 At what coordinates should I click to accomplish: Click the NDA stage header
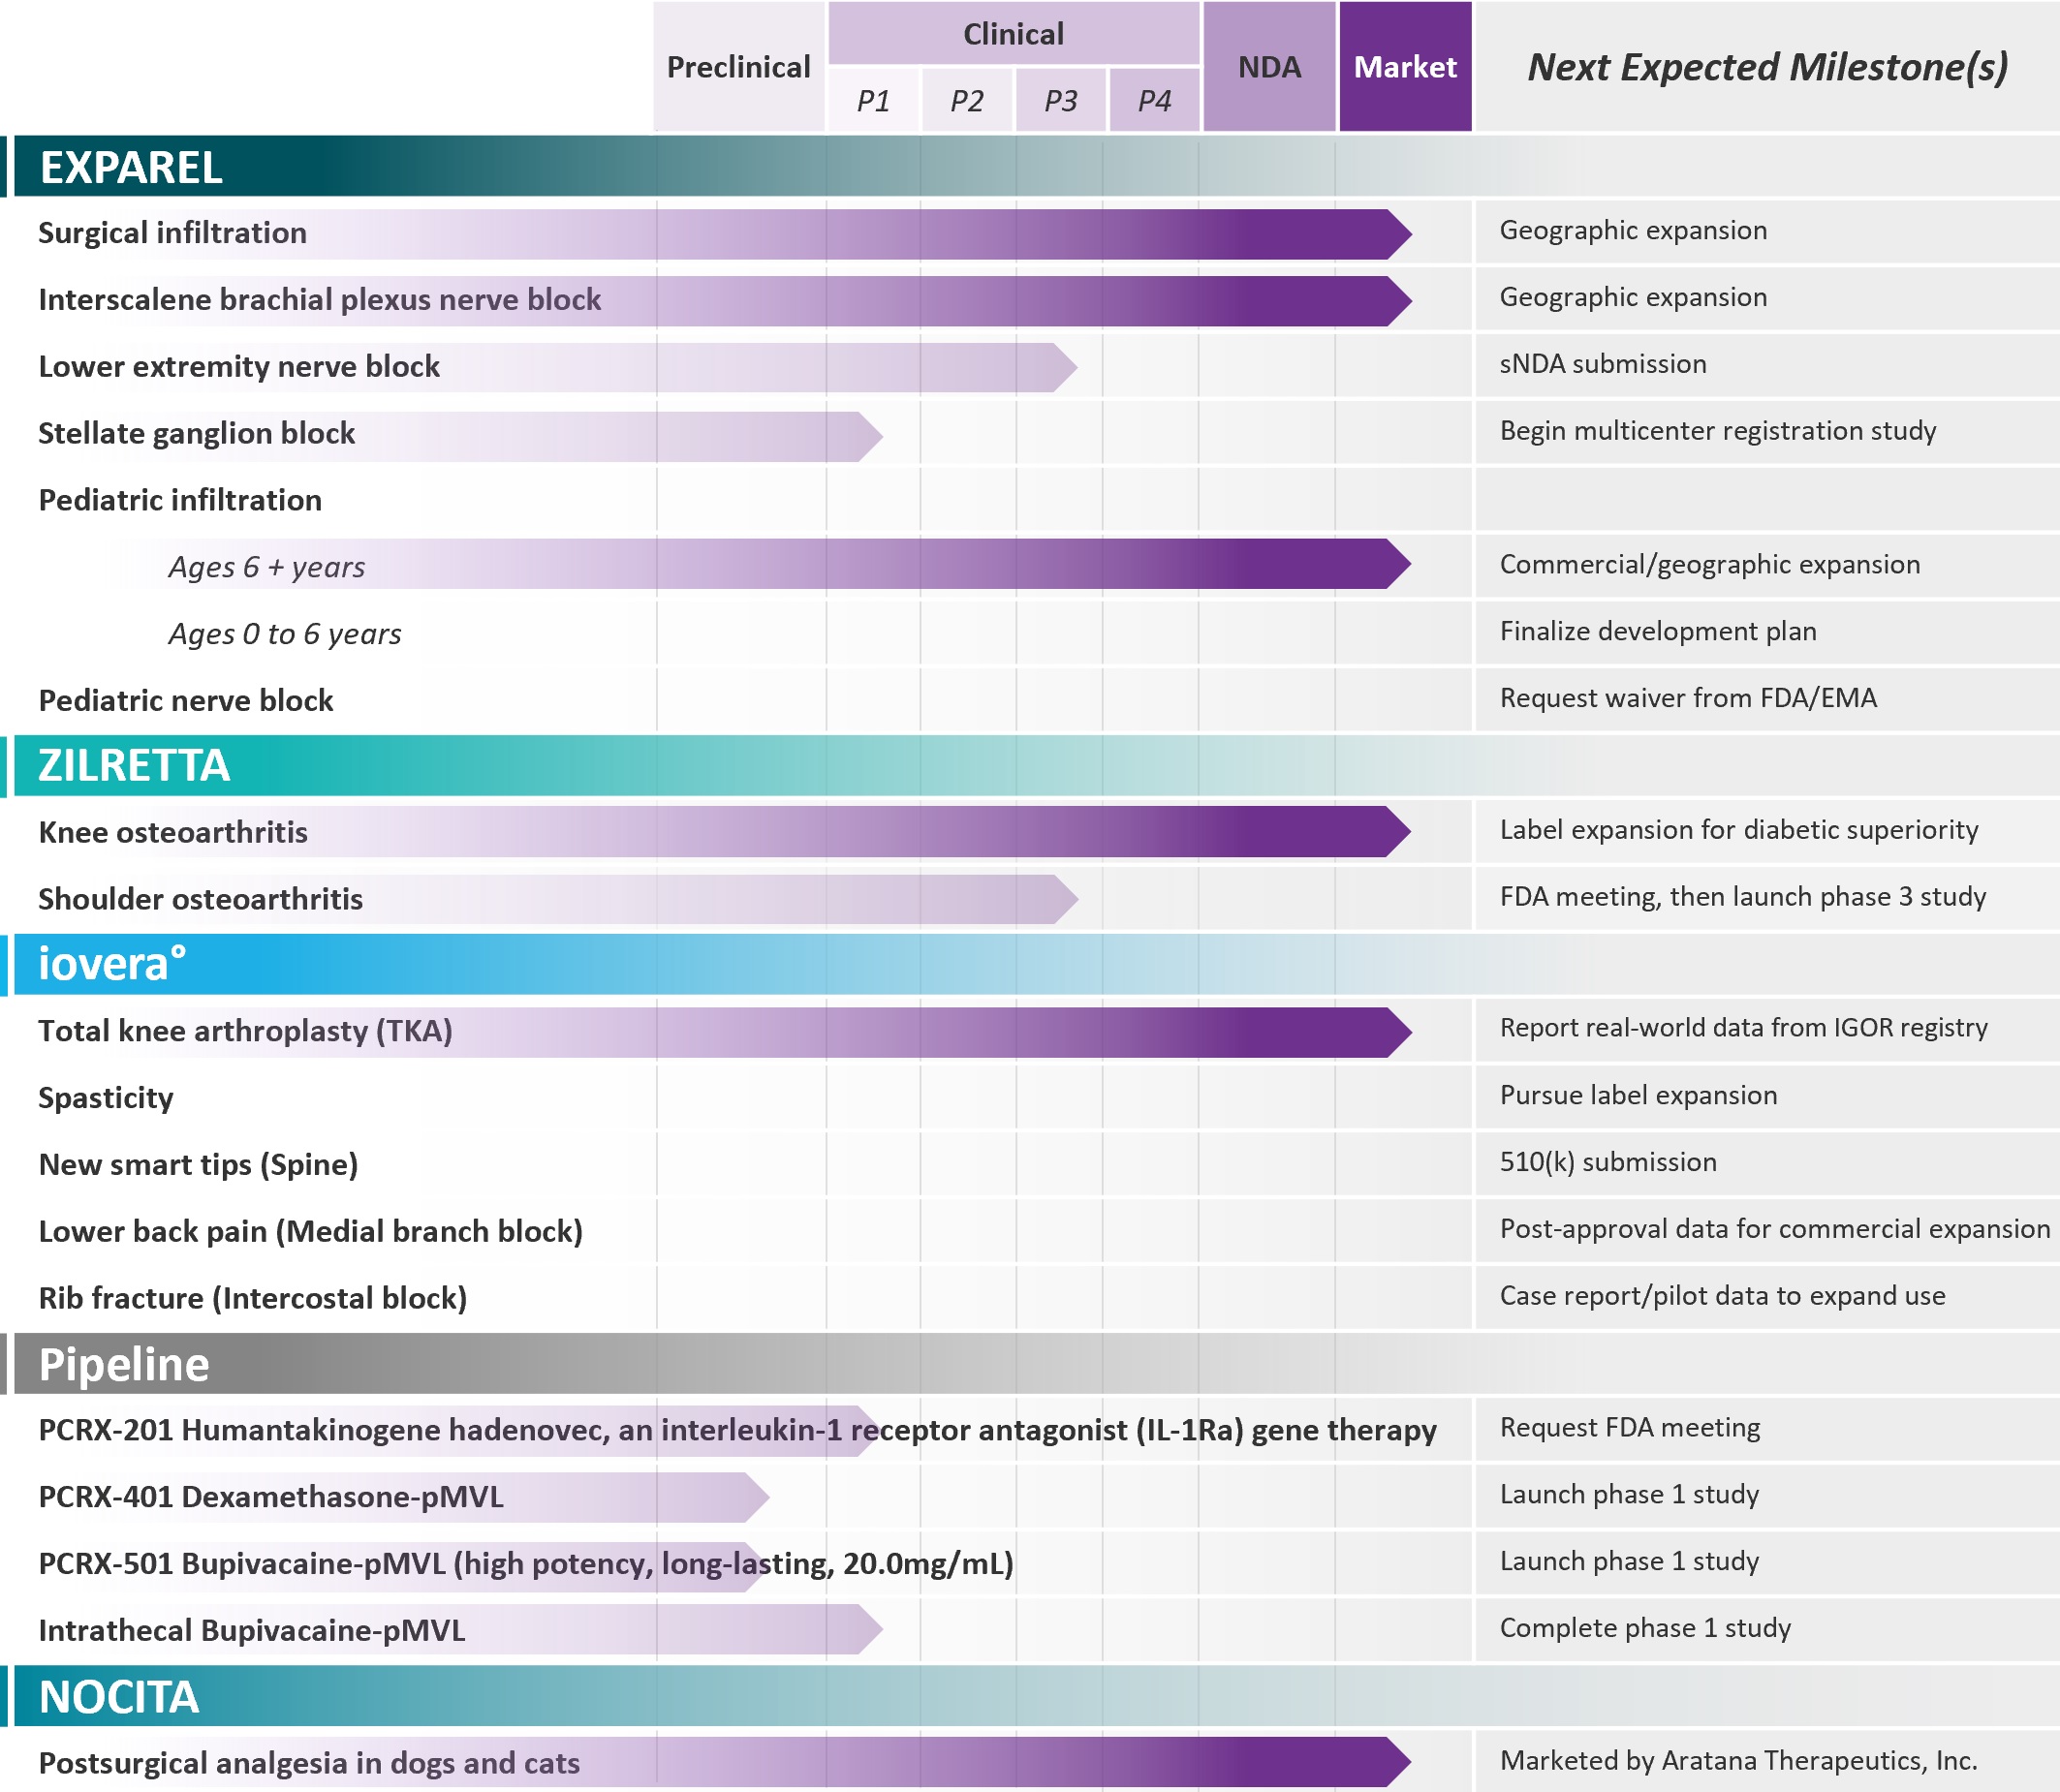[1268, 67]
